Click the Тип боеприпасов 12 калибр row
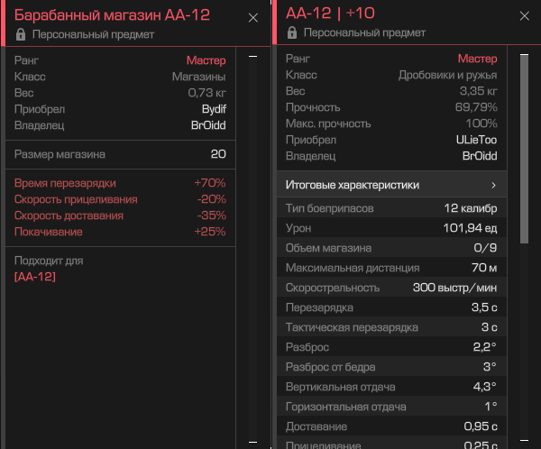The height and width of the screenshot is (449, 541). click(392, 208)
